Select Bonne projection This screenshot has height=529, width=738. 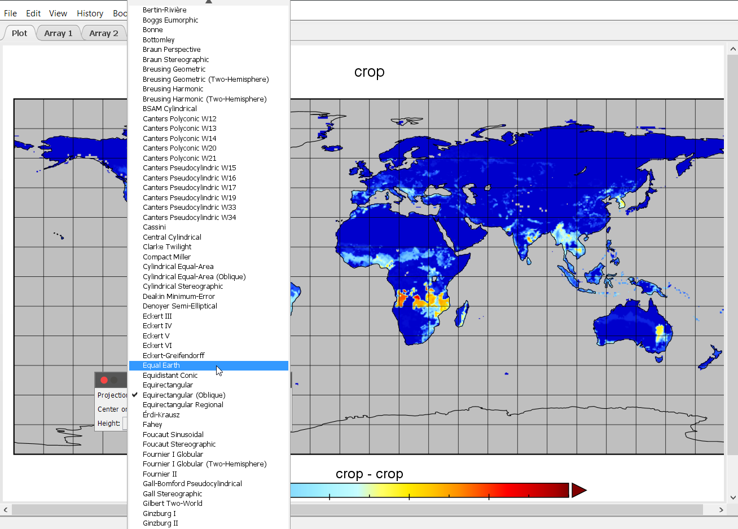click(209, 30)
